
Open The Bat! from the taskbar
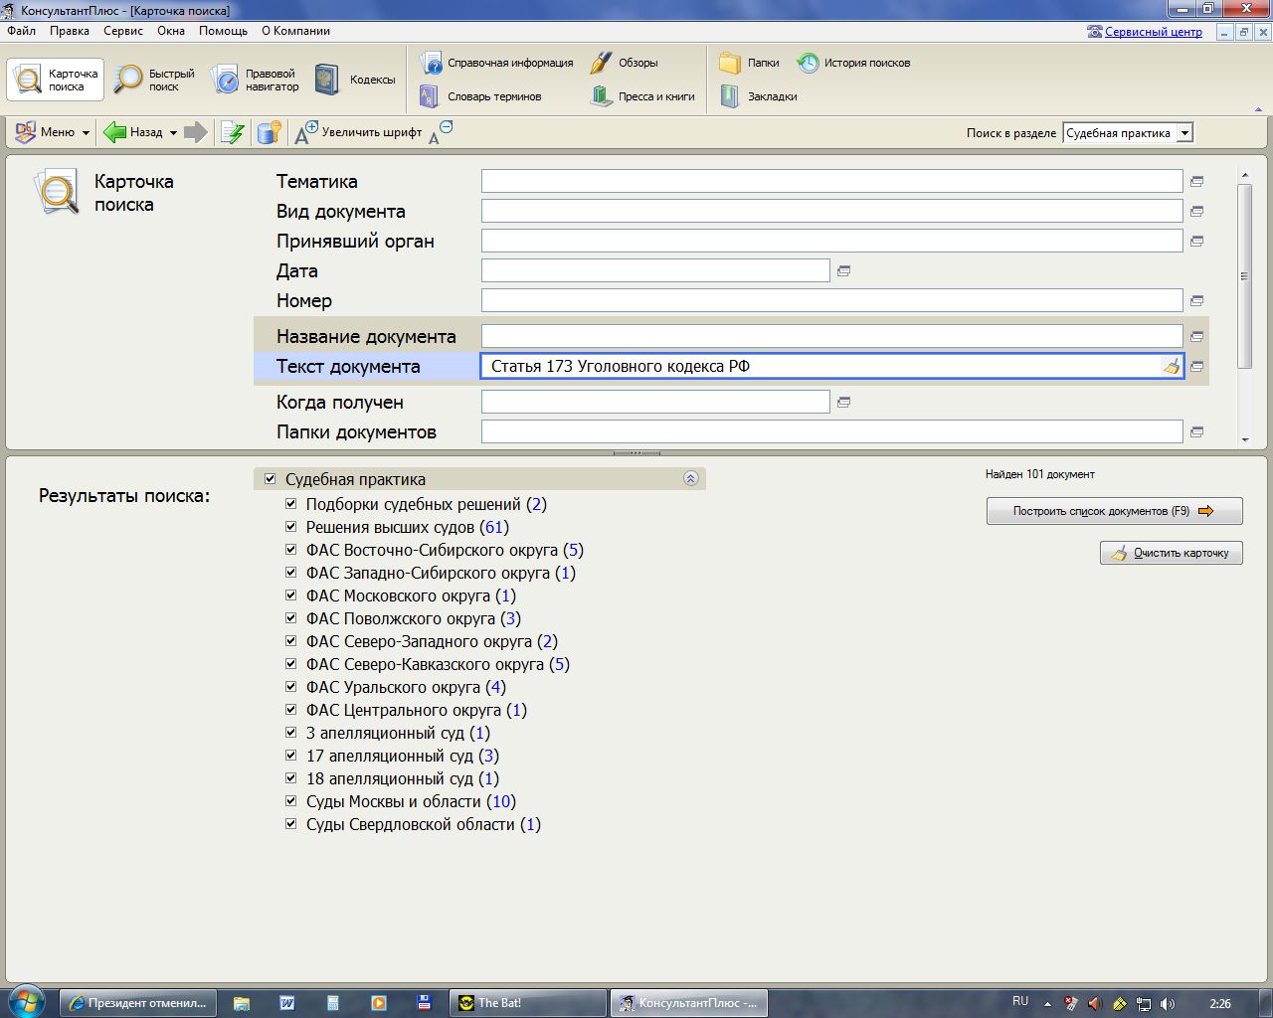coord(527,1003)
